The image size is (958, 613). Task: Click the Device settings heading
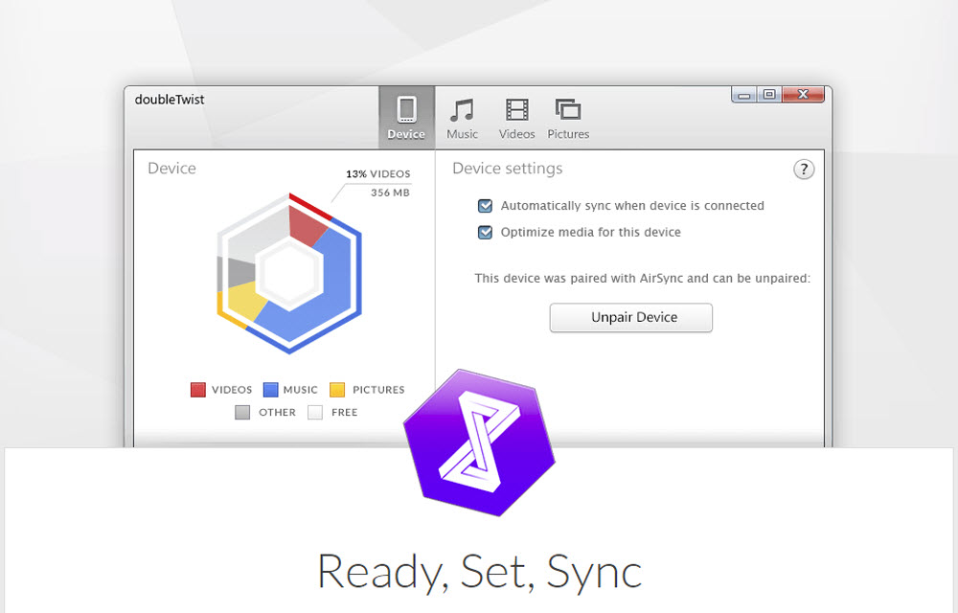point(507,169)
